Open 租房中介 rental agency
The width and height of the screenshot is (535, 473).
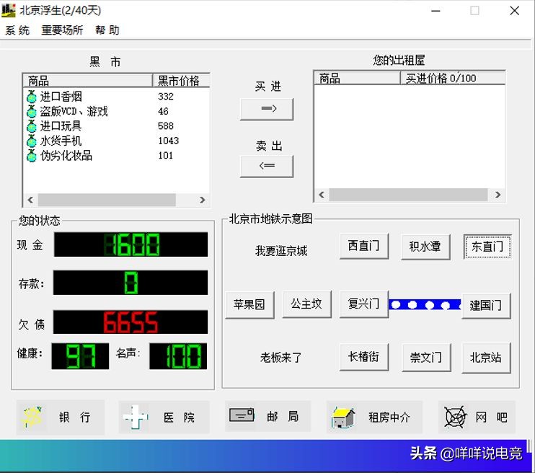click(375, 417)
